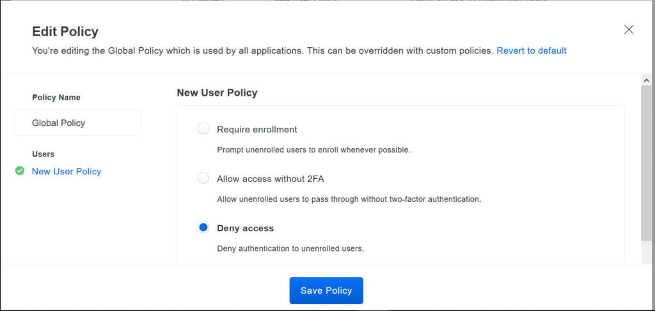The width and height of the screenshot is (655, 311).
Task: Focus the Policy Name input field
Action: pyautogui.click(x=77, y=123)
